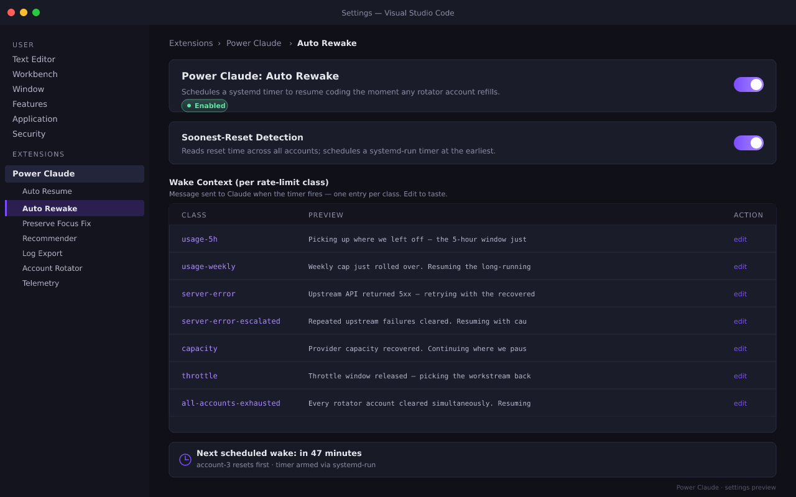Open Account Rotator settings
The width and height of the screenshot is (796, 497).
[x=52, y=268]
